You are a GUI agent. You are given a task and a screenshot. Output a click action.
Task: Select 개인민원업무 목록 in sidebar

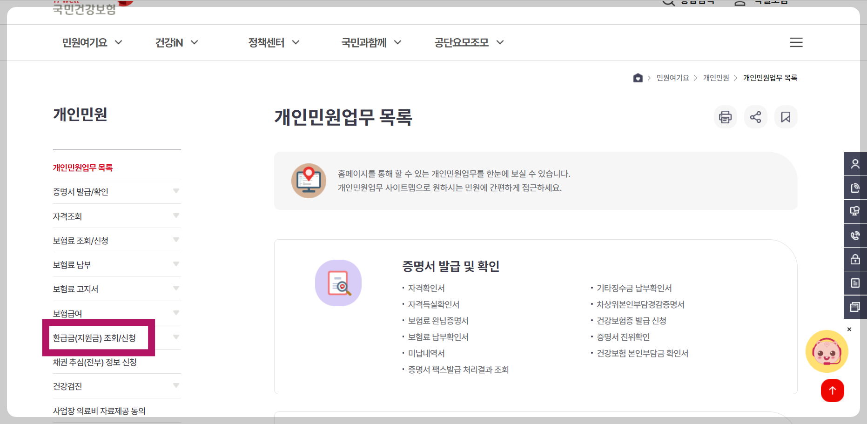[83, 168]
